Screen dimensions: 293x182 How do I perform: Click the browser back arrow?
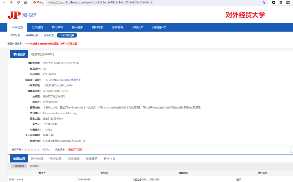[4, 2]
